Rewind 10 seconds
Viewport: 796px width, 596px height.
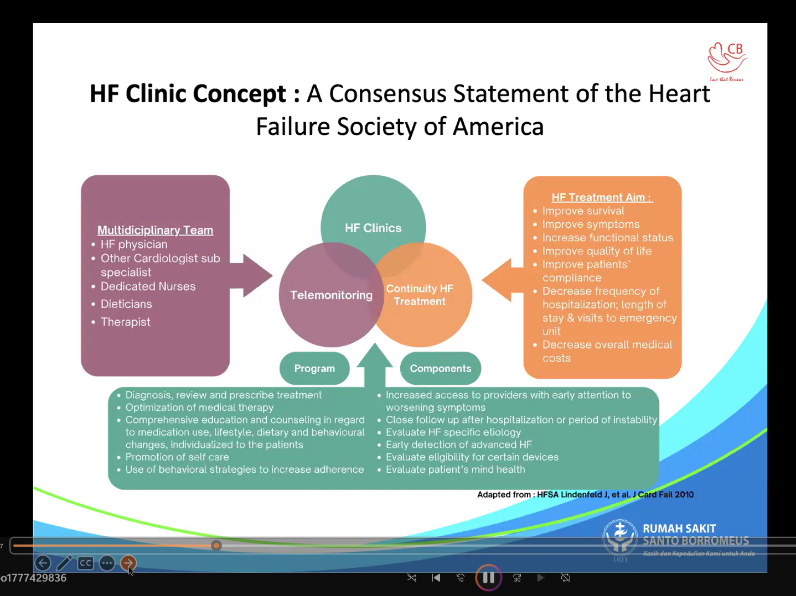point(461,578)
